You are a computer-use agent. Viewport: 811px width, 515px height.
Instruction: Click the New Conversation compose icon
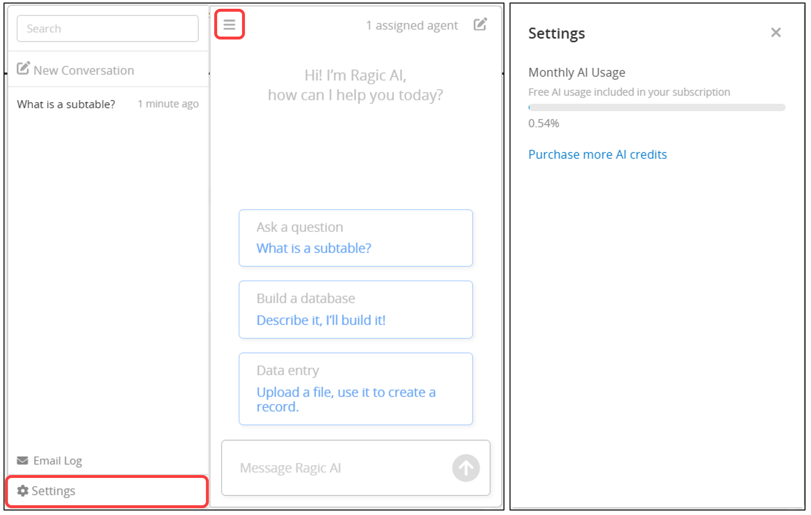[23, 69]
